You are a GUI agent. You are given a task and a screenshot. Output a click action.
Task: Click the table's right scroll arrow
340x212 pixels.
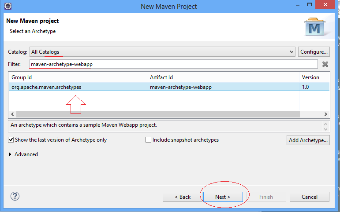coord(326,114)
